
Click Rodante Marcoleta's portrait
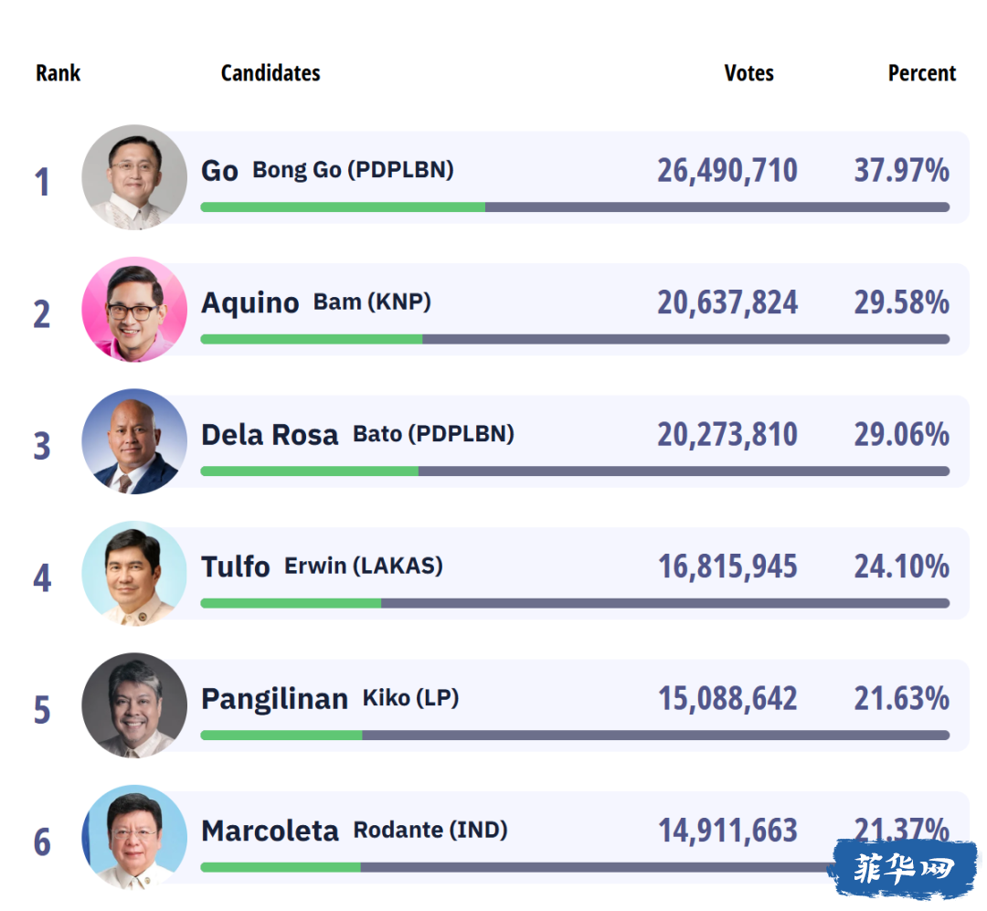(x=134, y=837)
